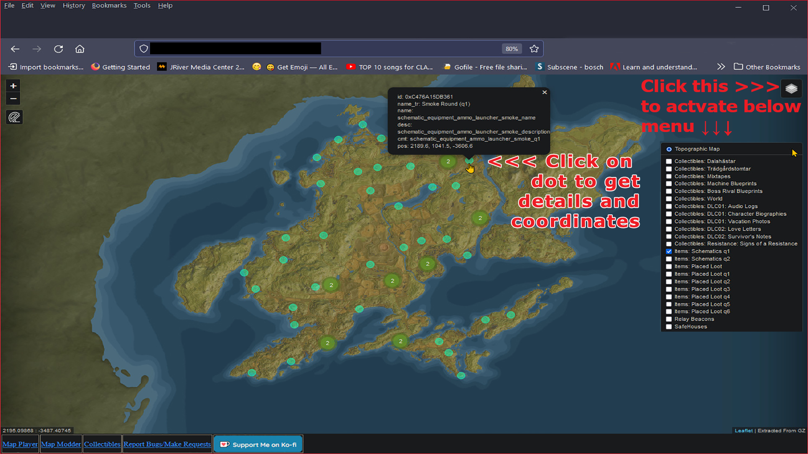Click the map zoom out minus button
The image size is (808, 454).
click(x=13, y=99)
